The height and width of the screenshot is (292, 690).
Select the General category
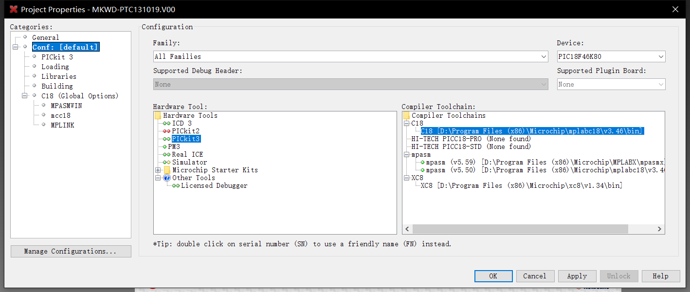click(x=46, y=37)
